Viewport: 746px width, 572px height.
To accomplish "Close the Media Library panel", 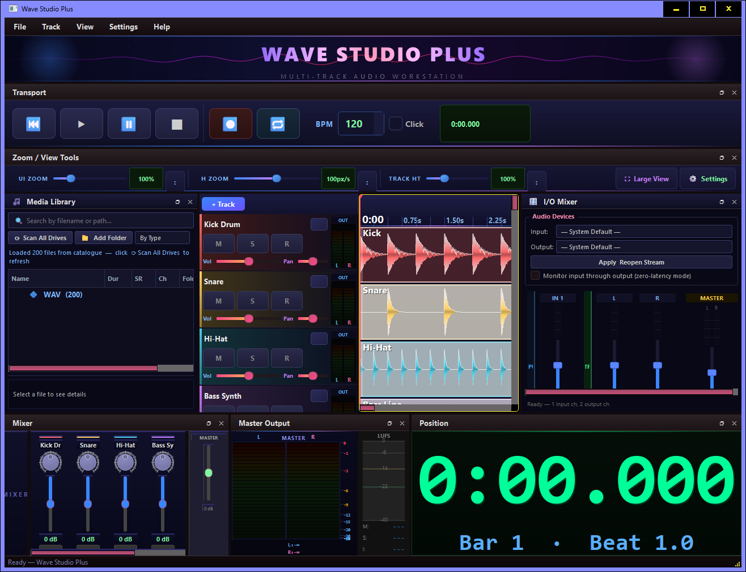I will (x=190, y=202).
